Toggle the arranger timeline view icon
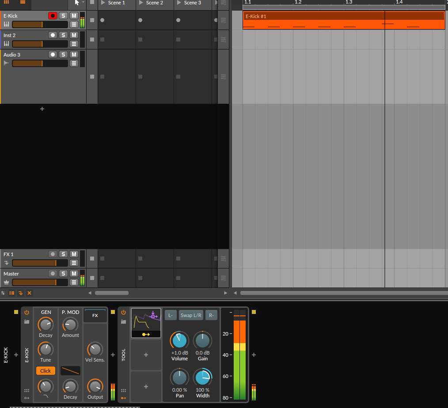This screenshot has height=408, width=448. (23, 2)
